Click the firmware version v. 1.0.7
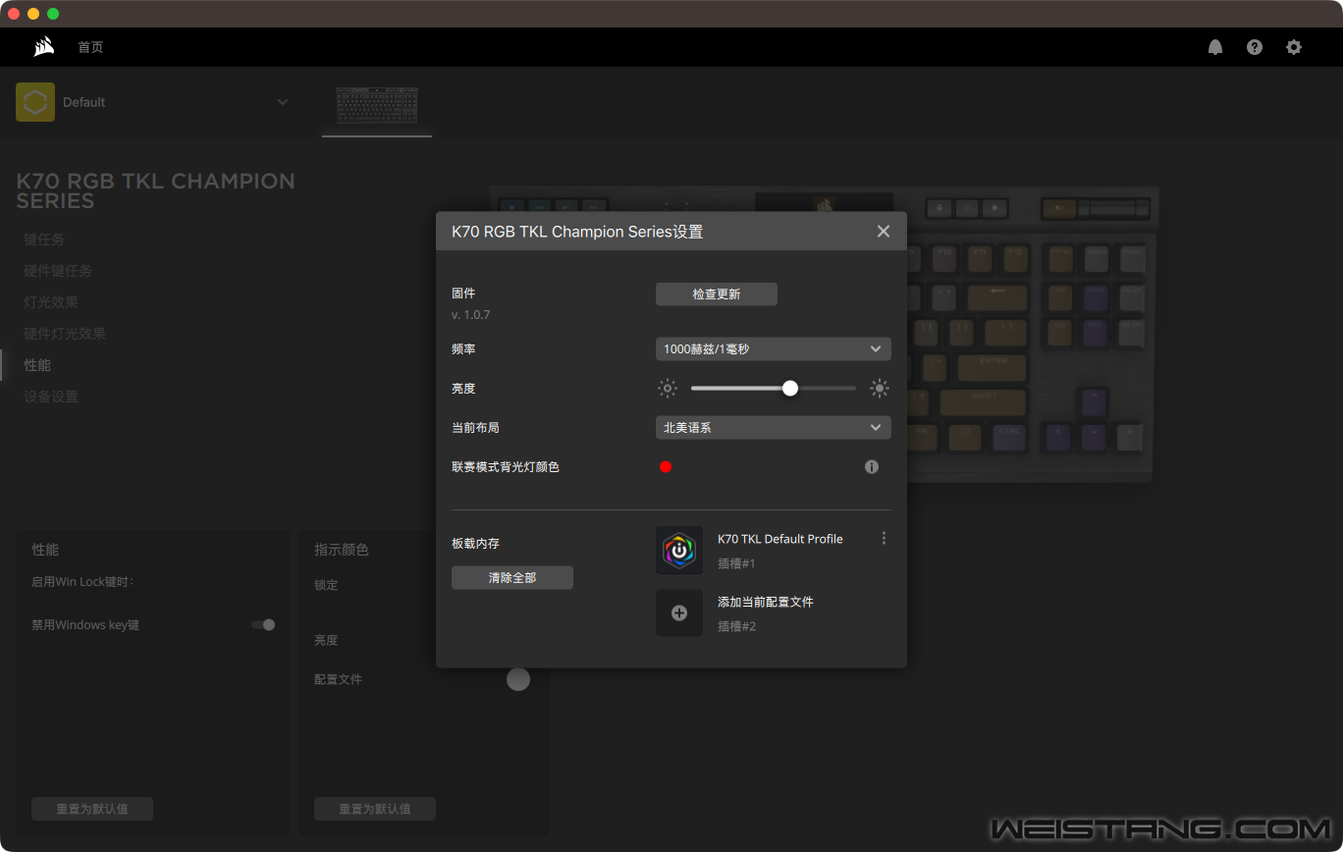 click(x=471, y=315)
